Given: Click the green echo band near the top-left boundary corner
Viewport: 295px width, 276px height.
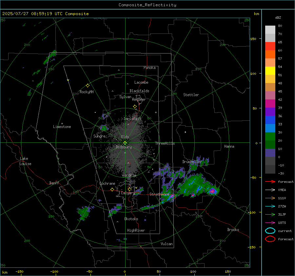Looking at the screenshot, I should (50, 57).
